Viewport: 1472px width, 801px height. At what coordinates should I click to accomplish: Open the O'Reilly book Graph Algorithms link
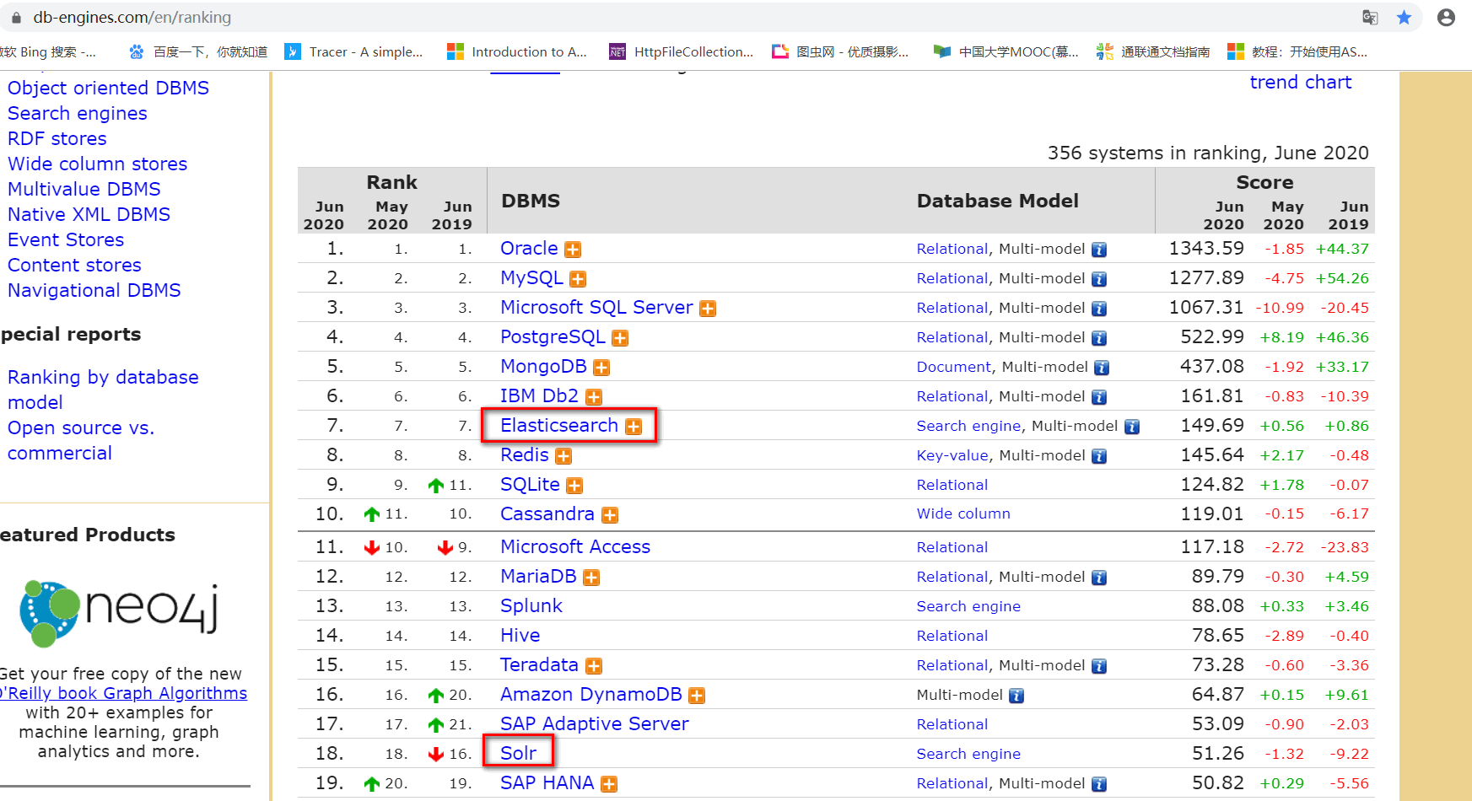point(125,693)
